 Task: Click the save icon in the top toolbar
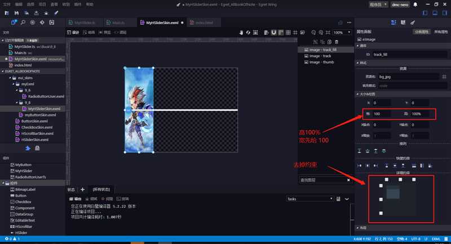pos(16,13)
